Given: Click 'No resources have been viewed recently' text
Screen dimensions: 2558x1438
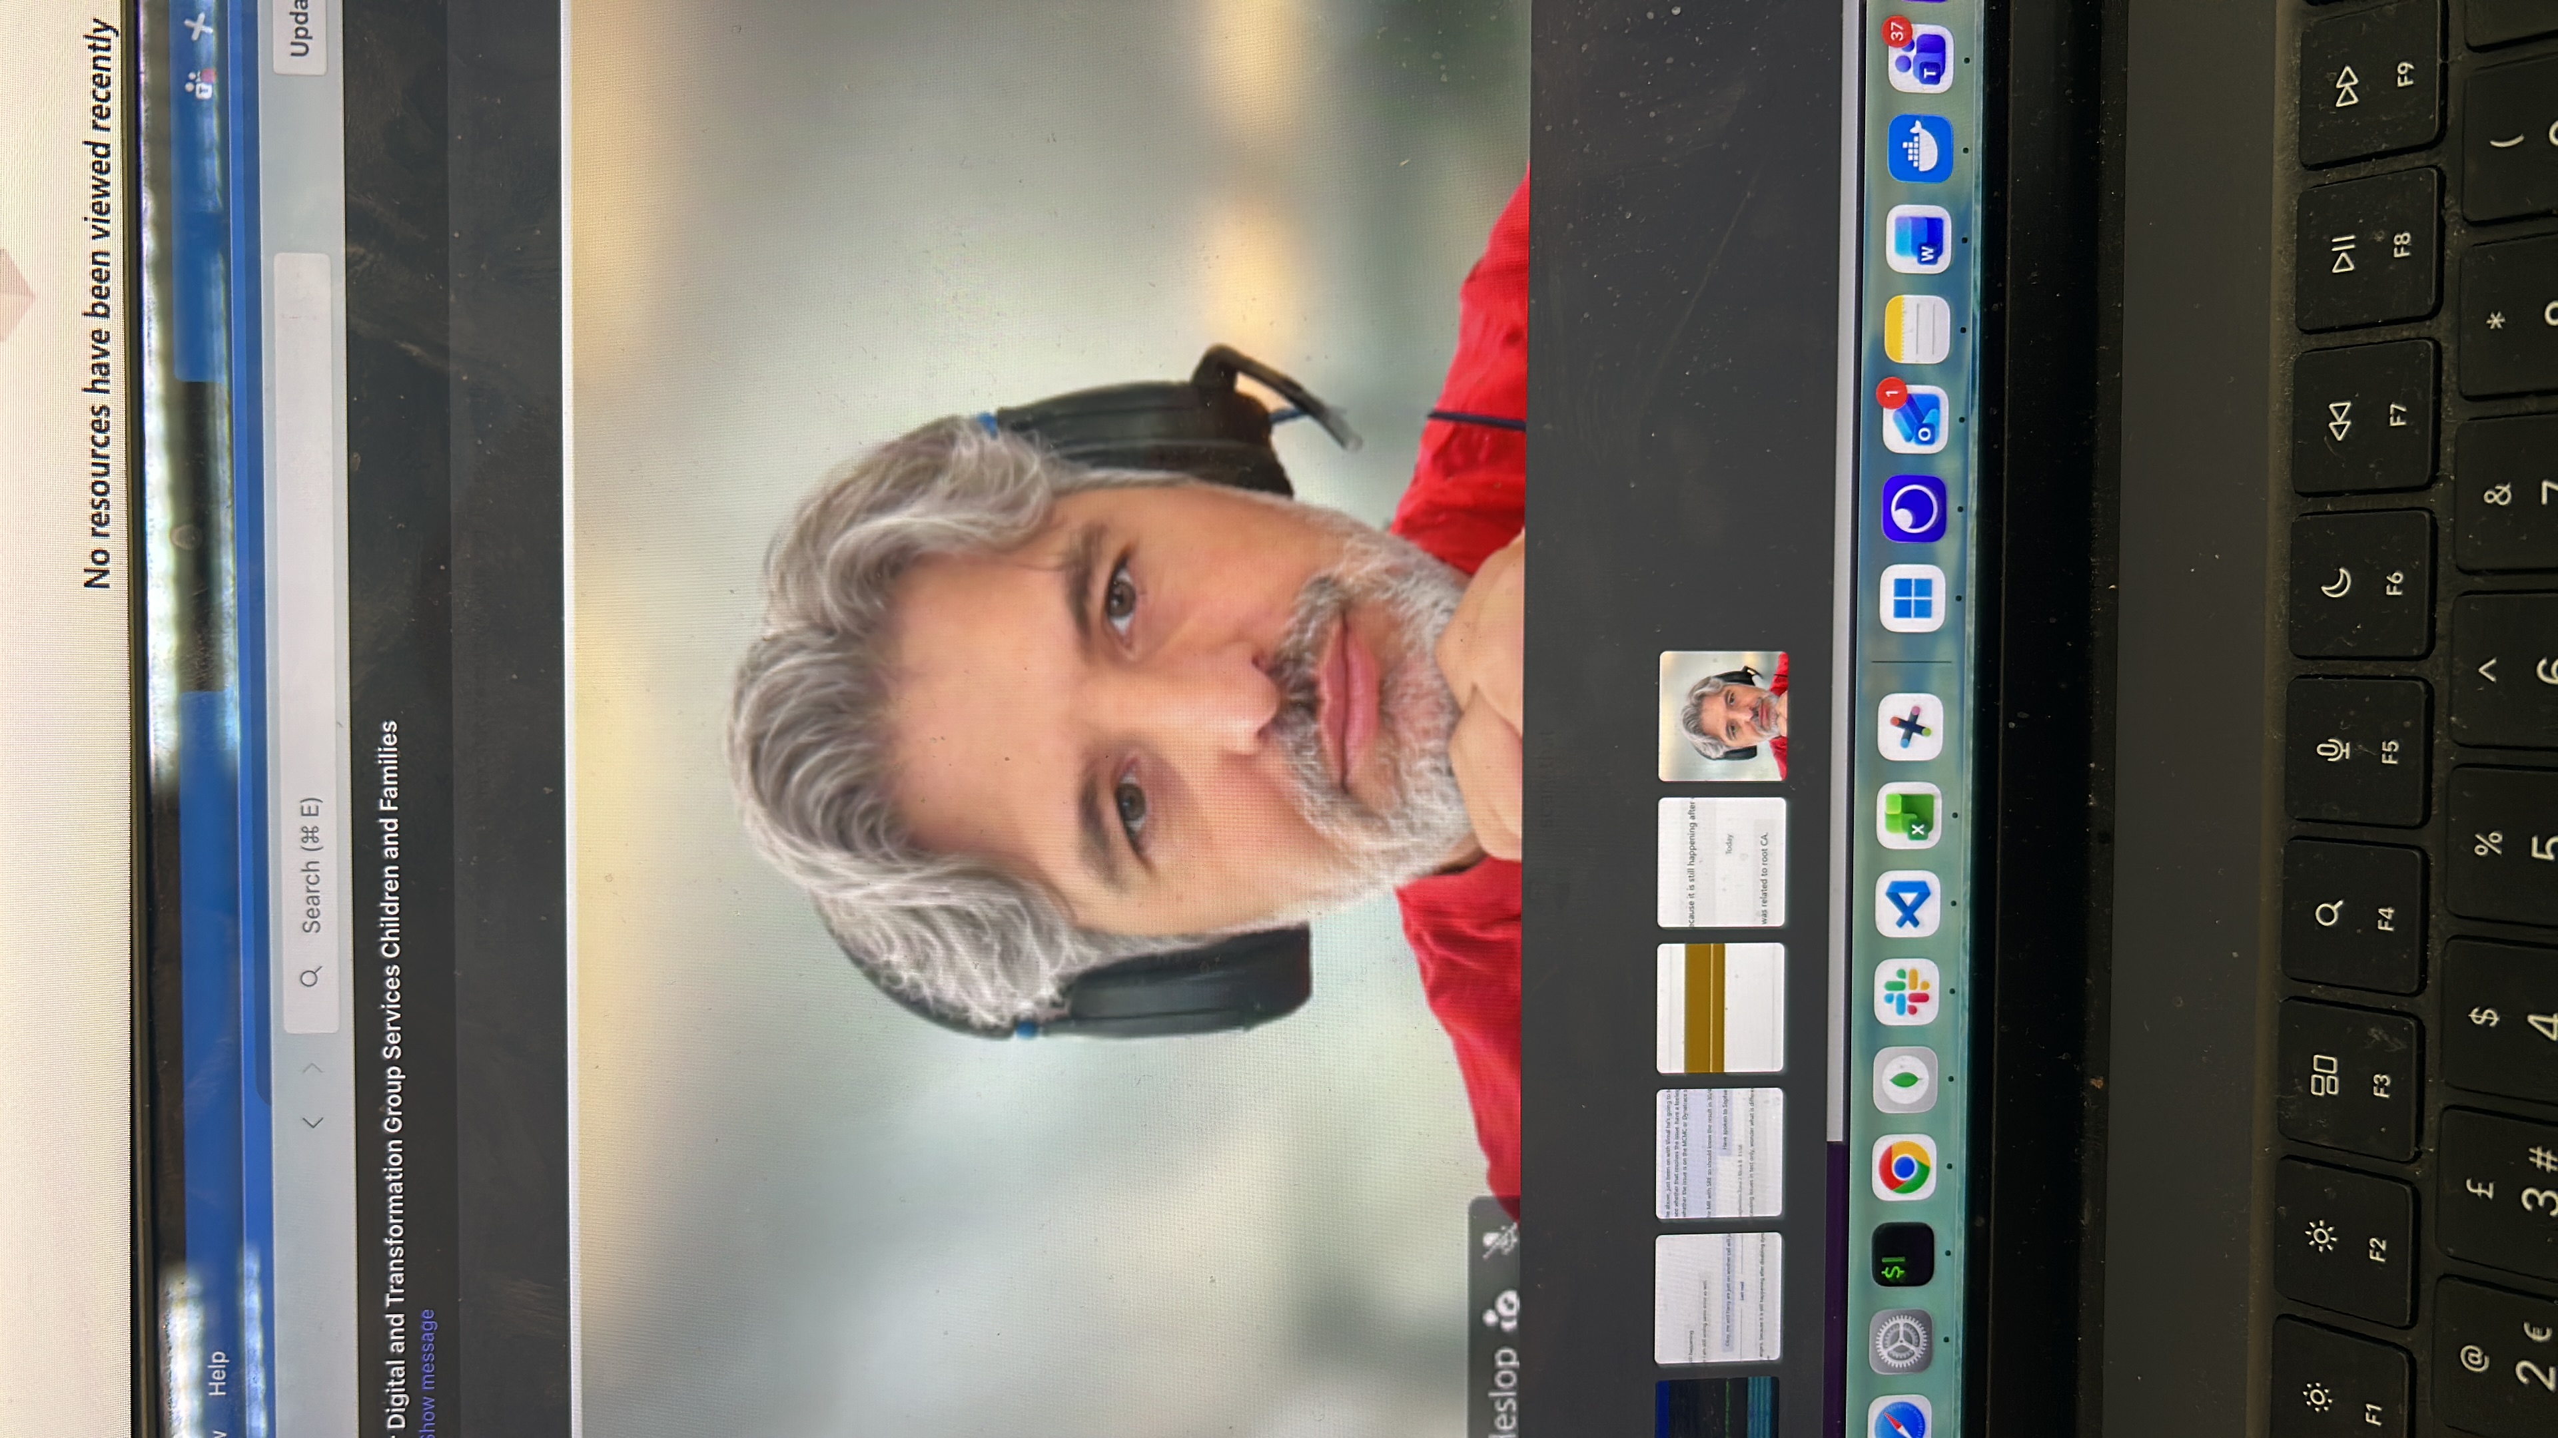Looking at the screenshot, I should (99, 304).
